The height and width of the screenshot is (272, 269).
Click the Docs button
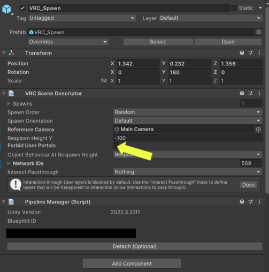249,185
